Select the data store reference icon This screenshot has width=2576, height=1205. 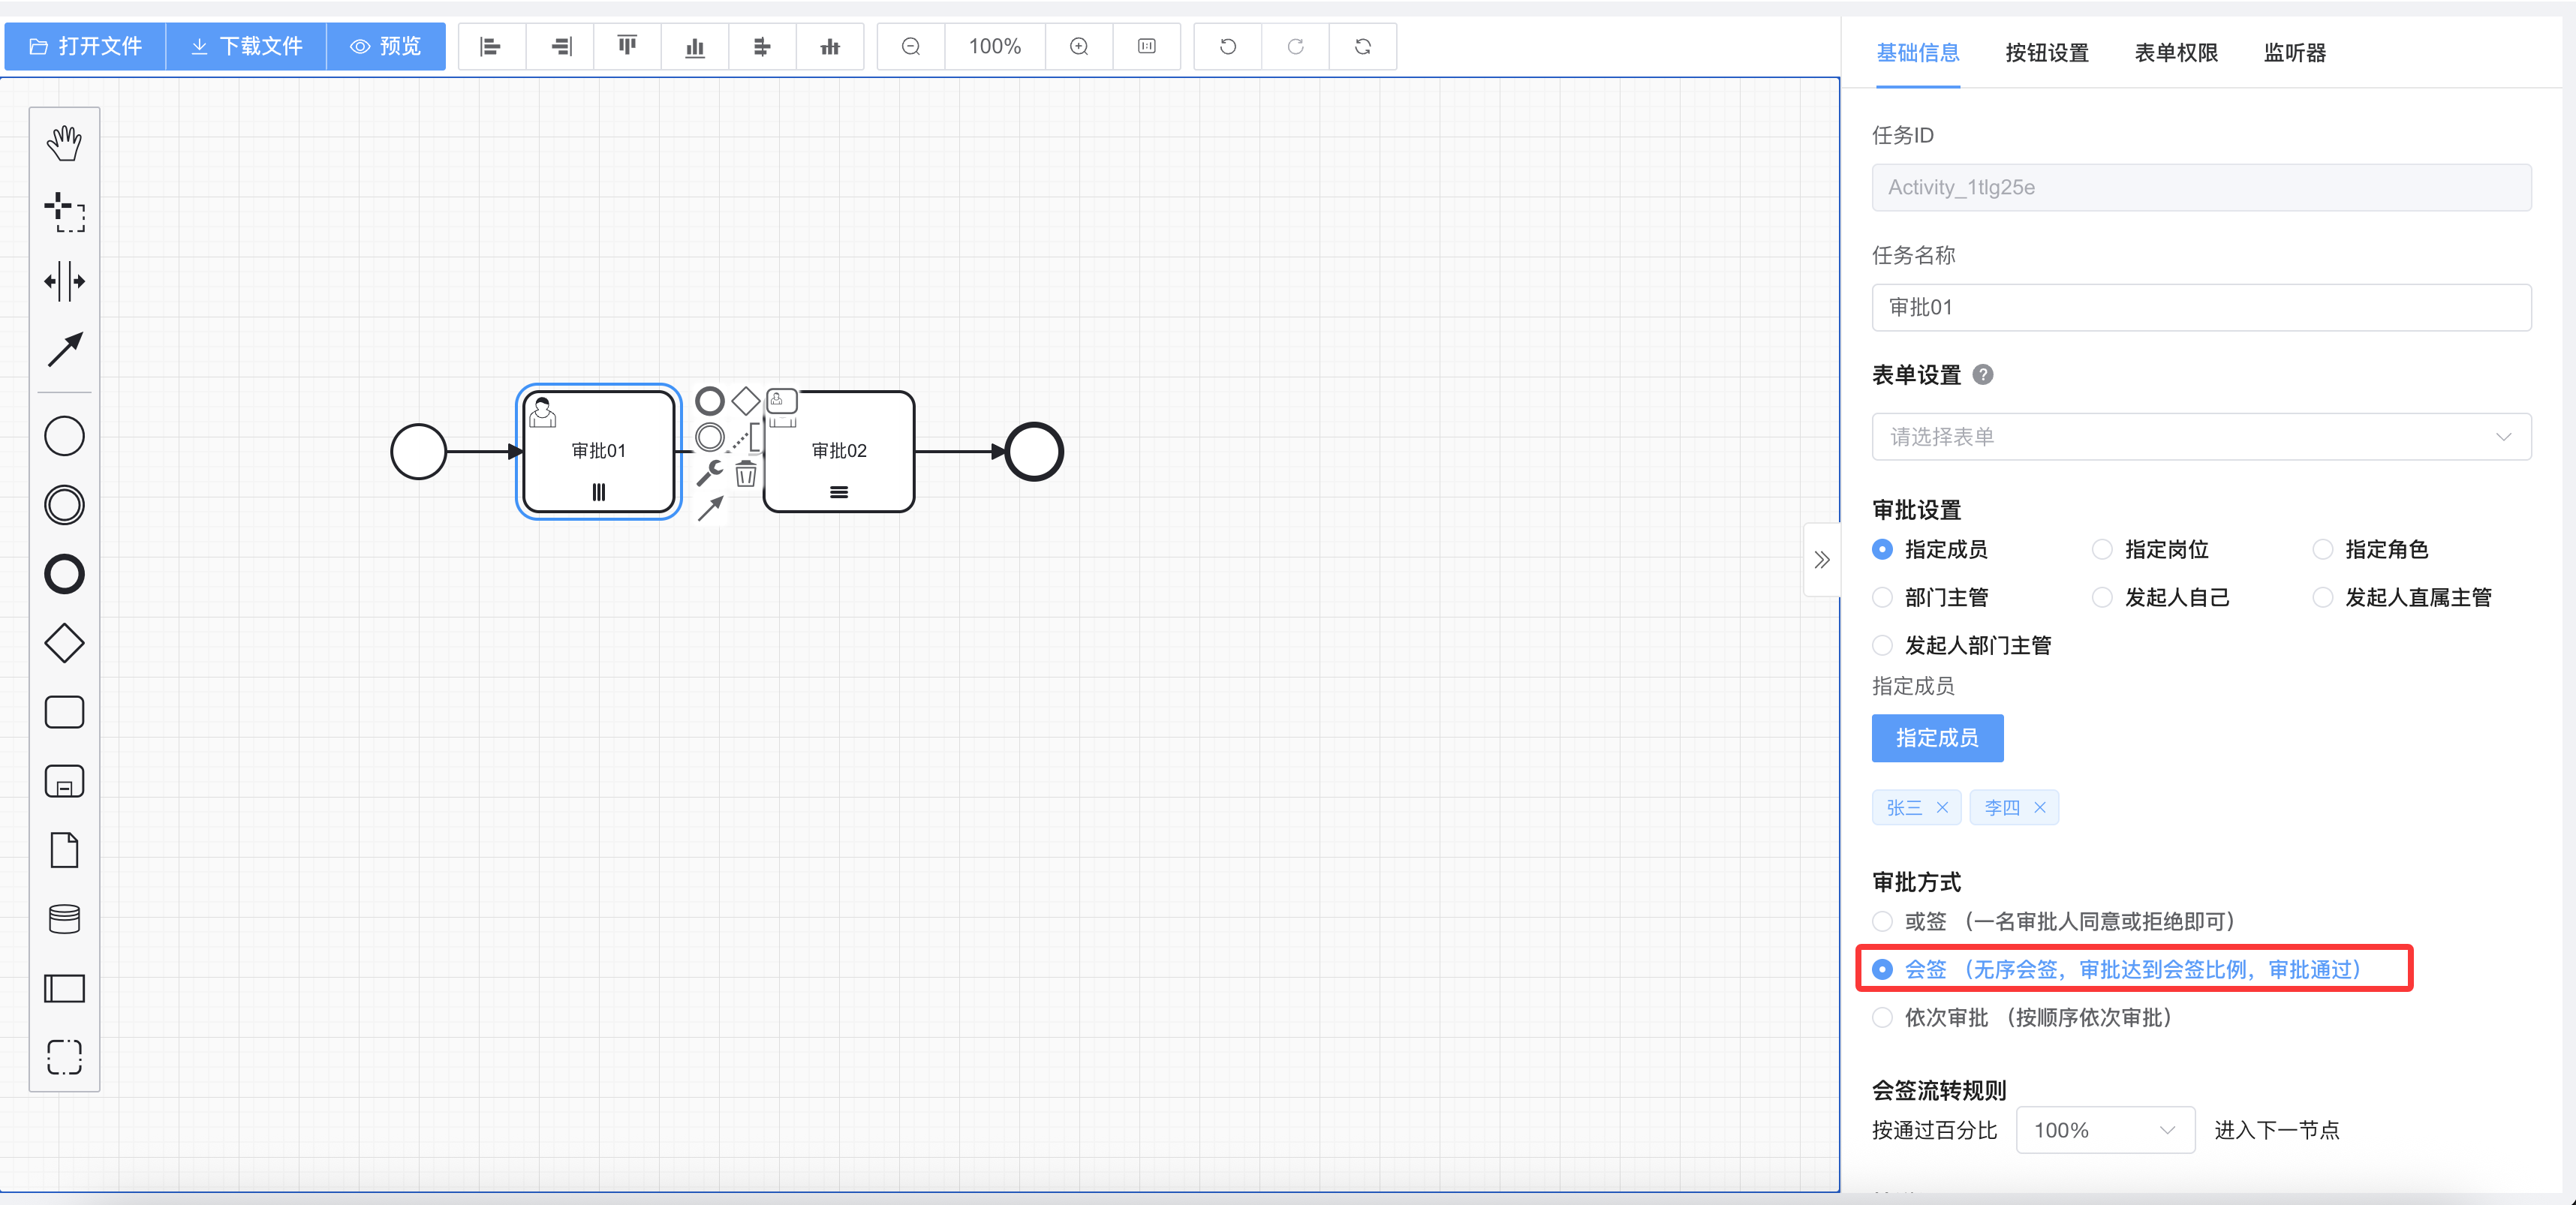click(x=64, y=918)
